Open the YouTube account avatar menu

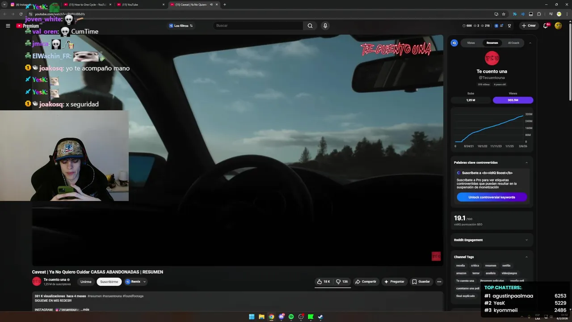tap(558, 25)
